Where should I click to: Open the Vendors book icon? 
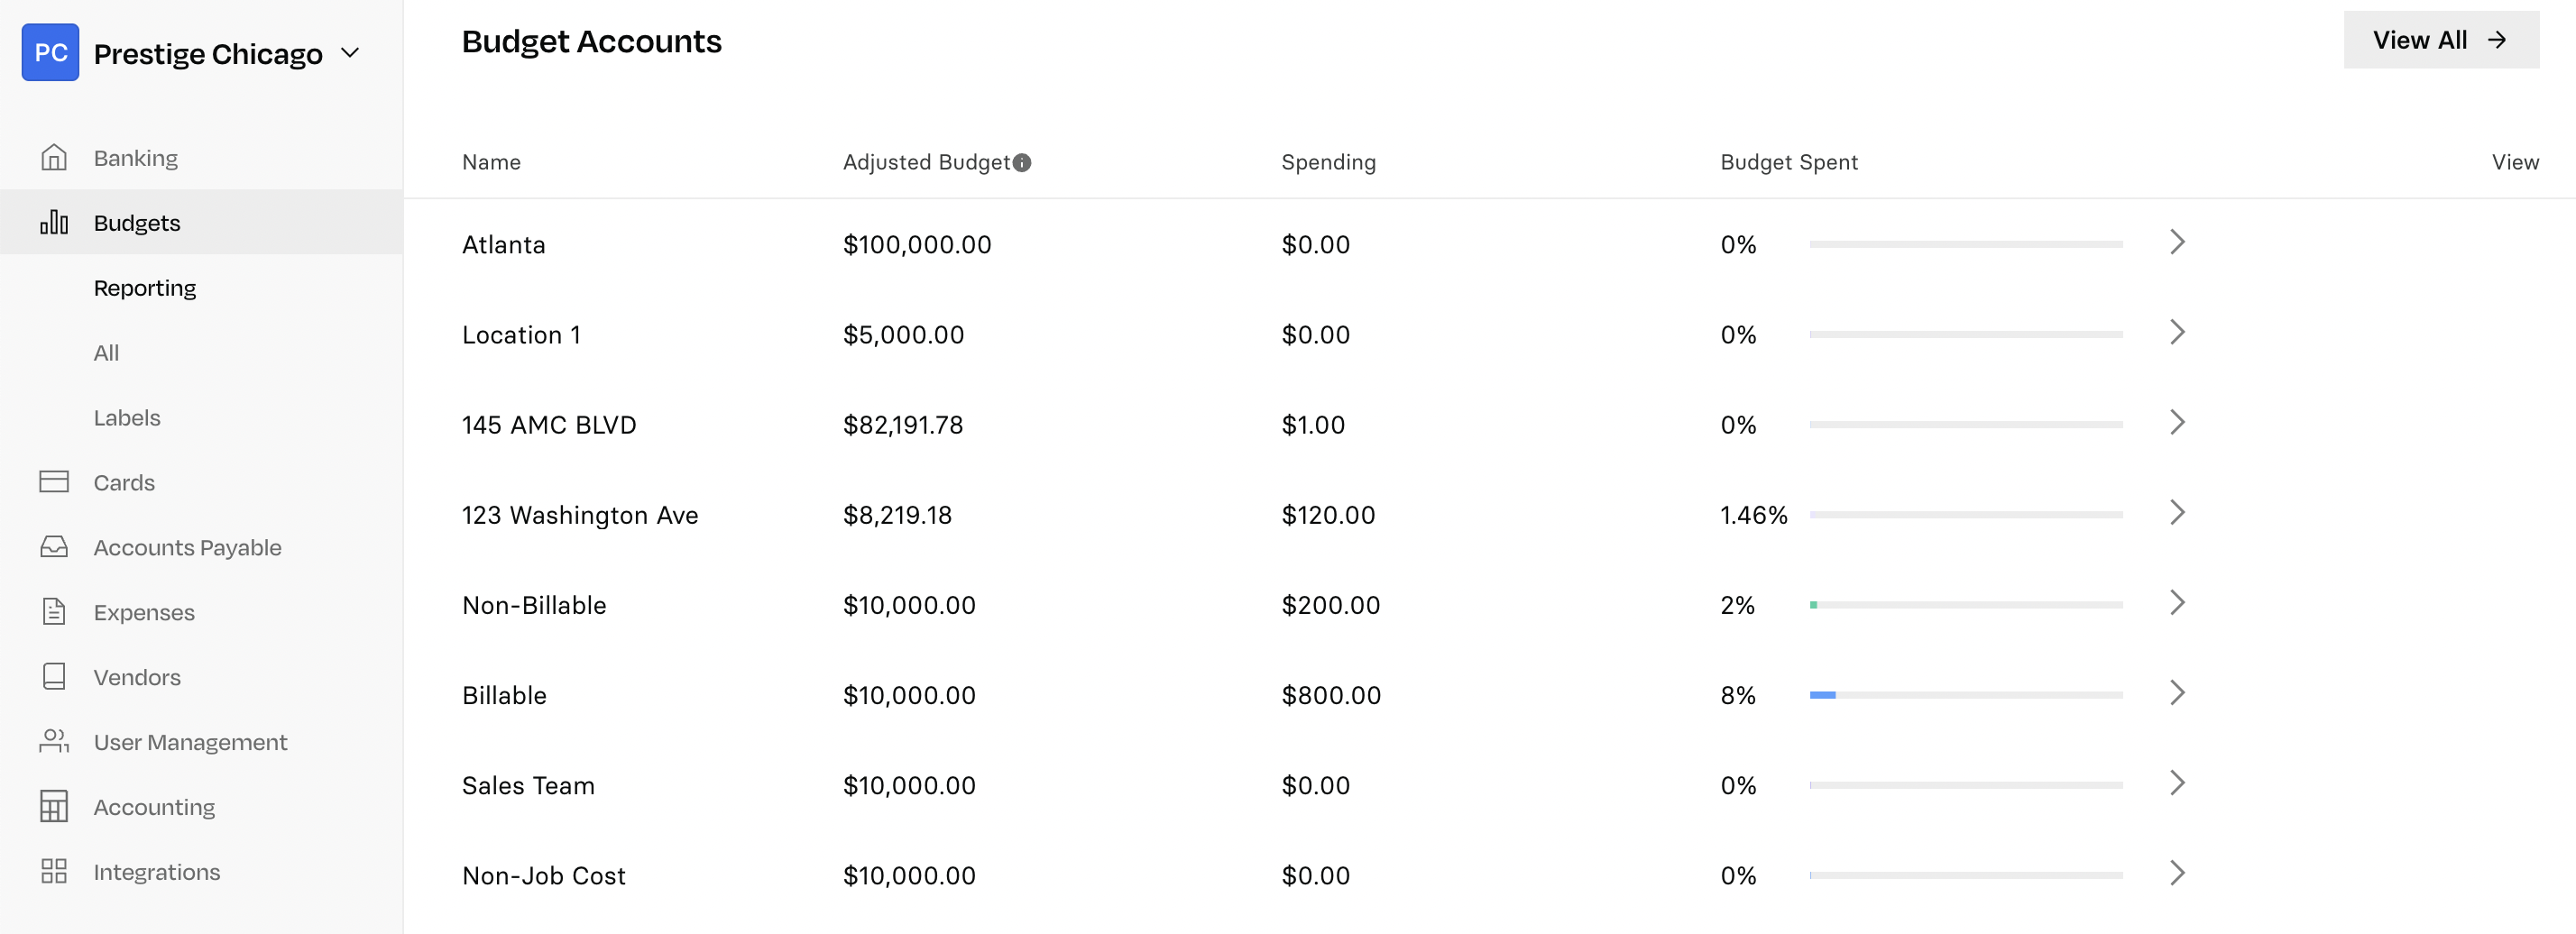[x=54, y=677]
